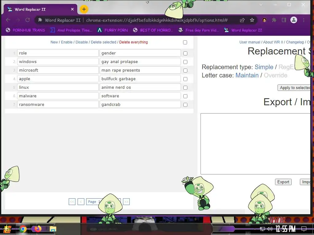Open a new tab with plus button
The image size is (314, 235).
[84, 9]
